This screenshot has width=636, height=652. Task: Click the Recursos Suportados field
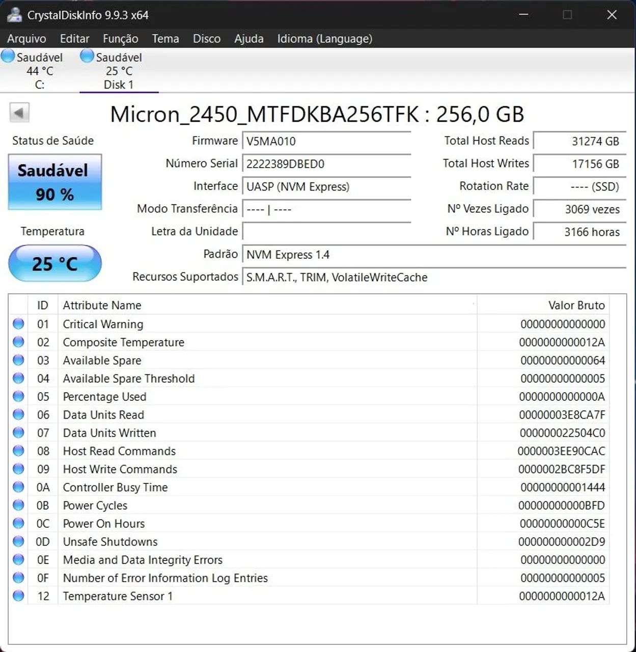pyautogui.click(x=434, y=277)
